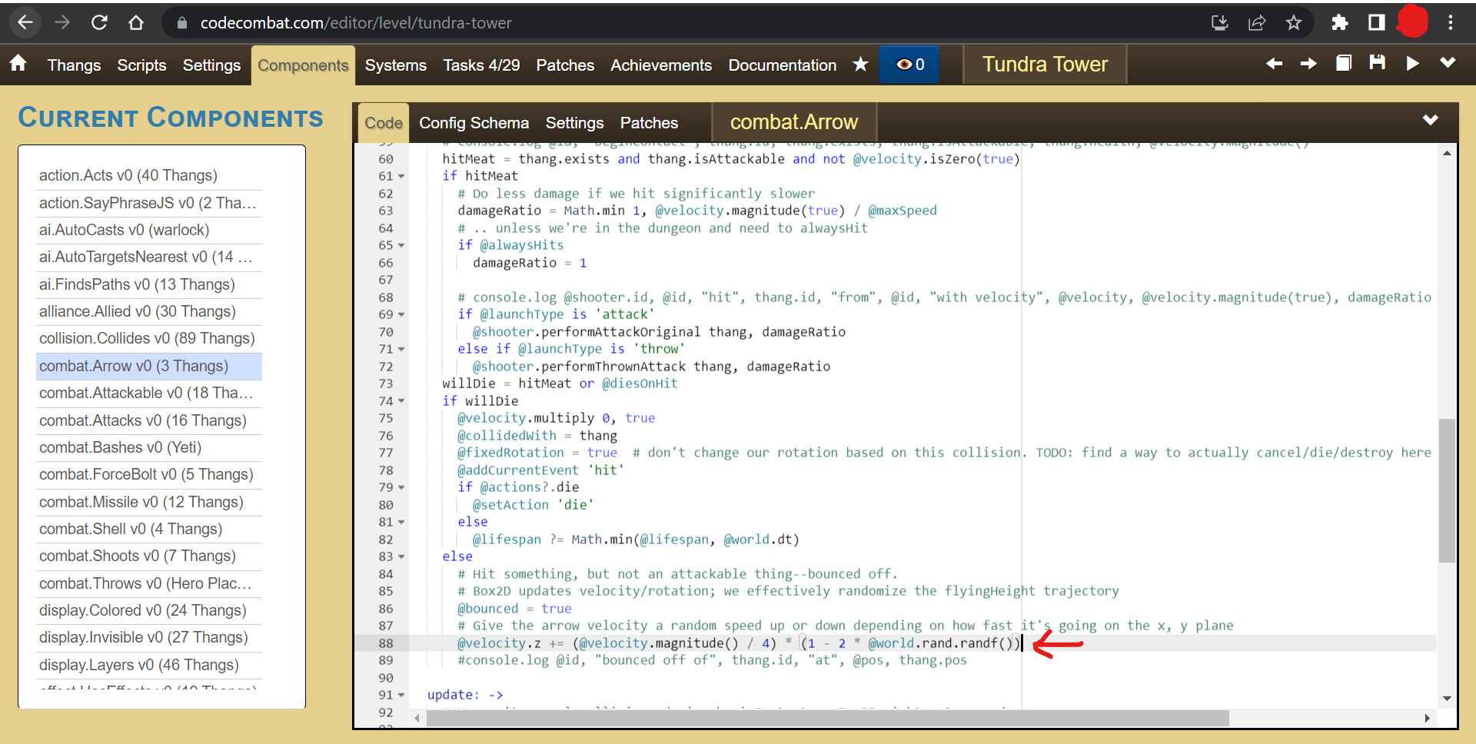Open browser home page icon
Screen dimensions: 1476x744
[136, 22]
